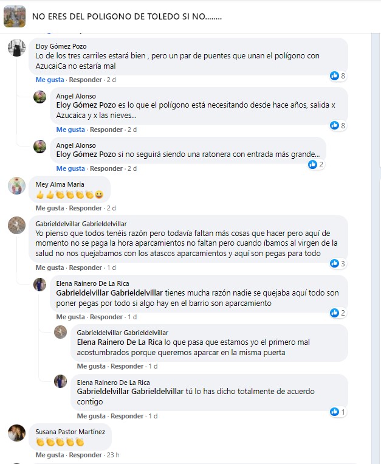Toggle Me gusta on Mey Alma Maria's comment
The image size is (381, 464).
pyautogui.click(x=50, y=209)
